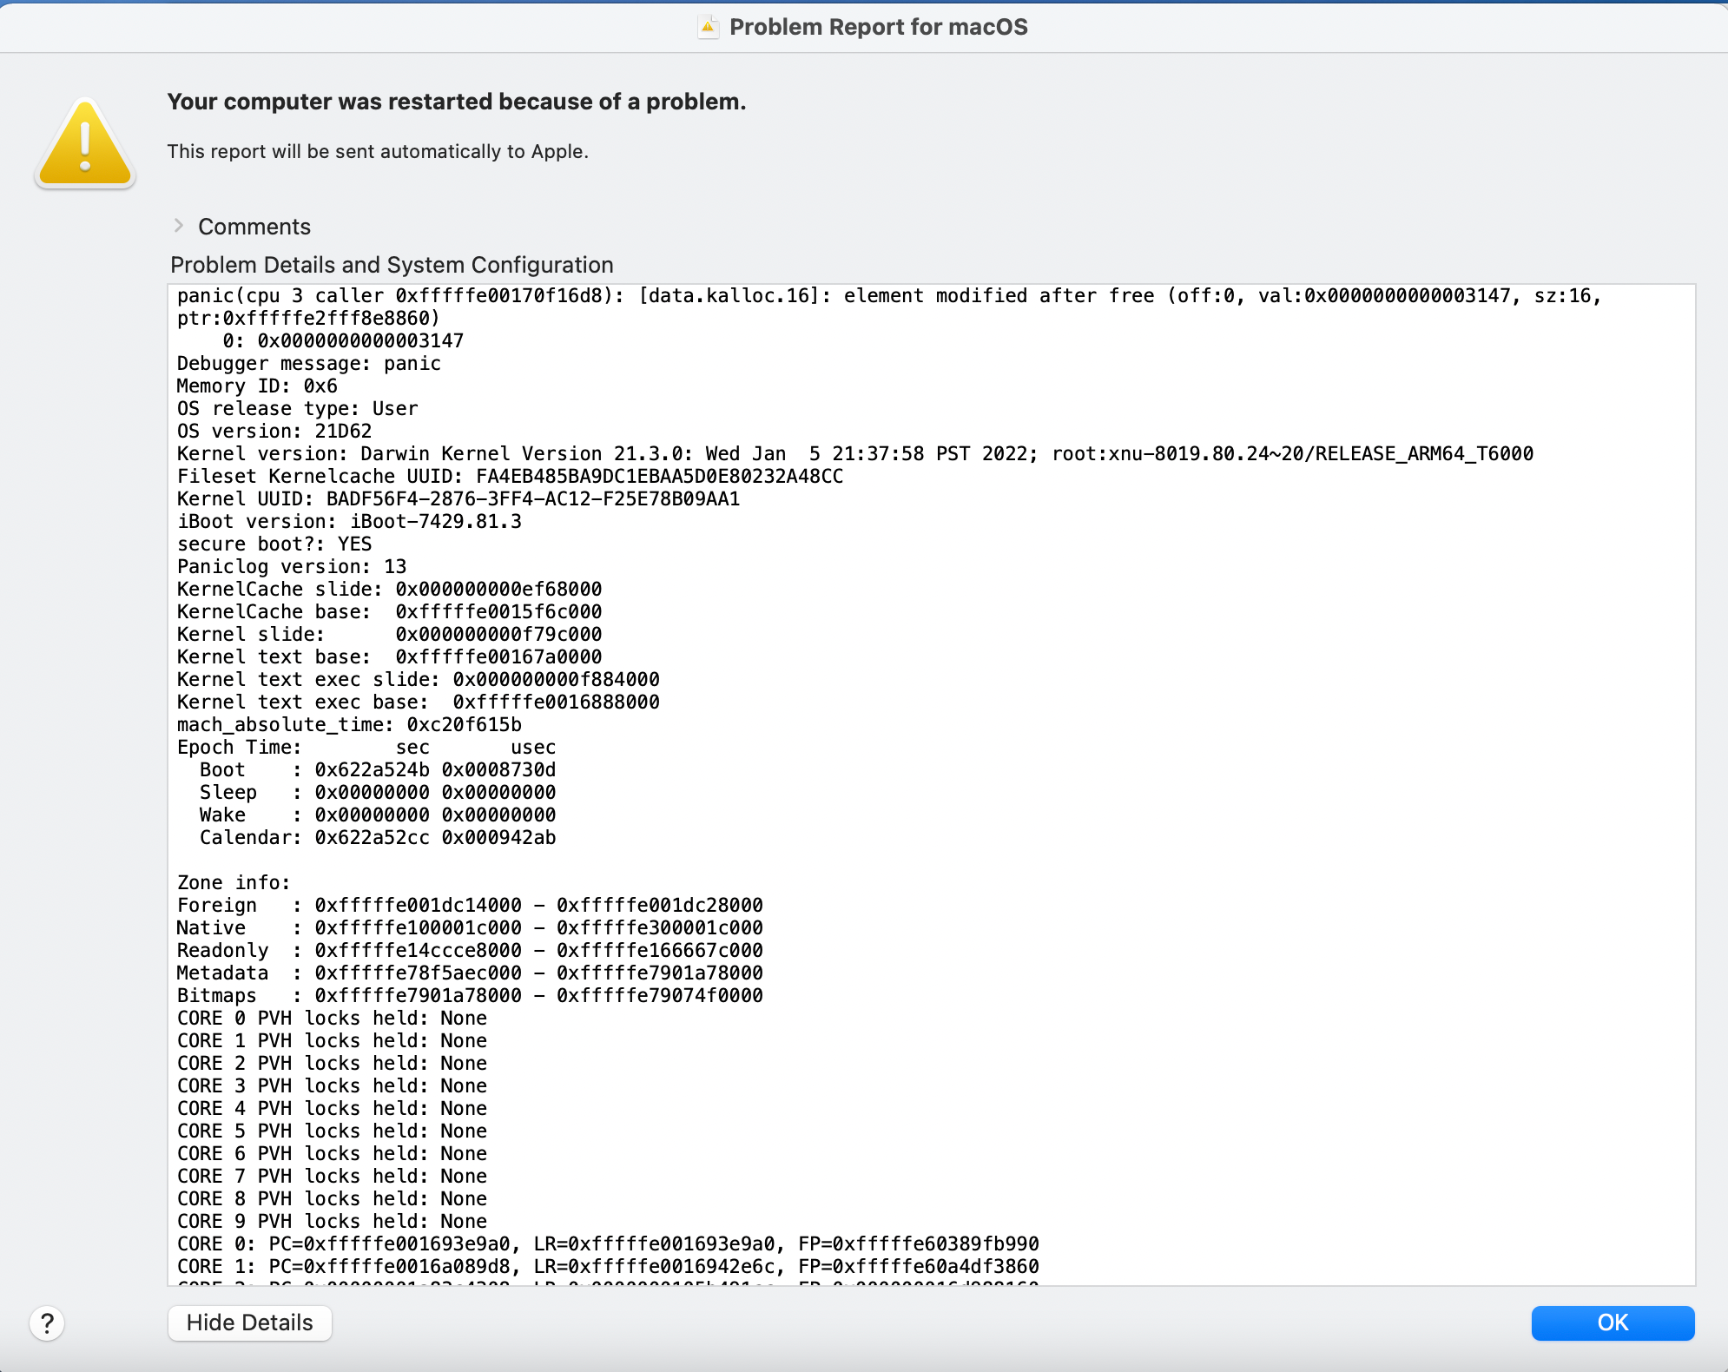Click the 'Calendar: 0x622a52cc' row

pos(378,838)
